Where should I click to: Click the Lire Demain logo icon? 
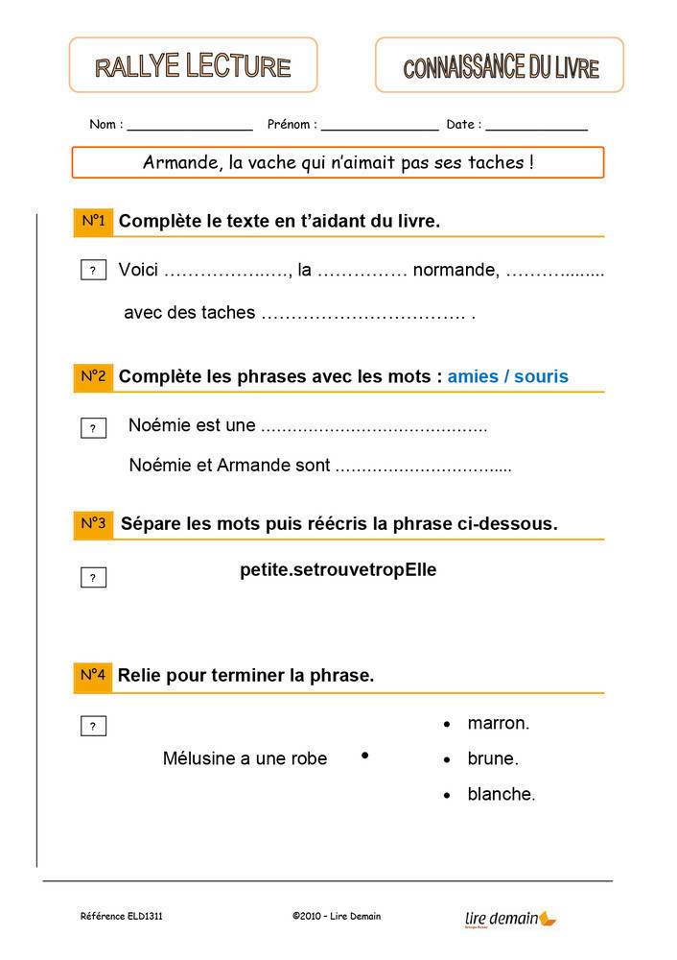click(548, 919)
